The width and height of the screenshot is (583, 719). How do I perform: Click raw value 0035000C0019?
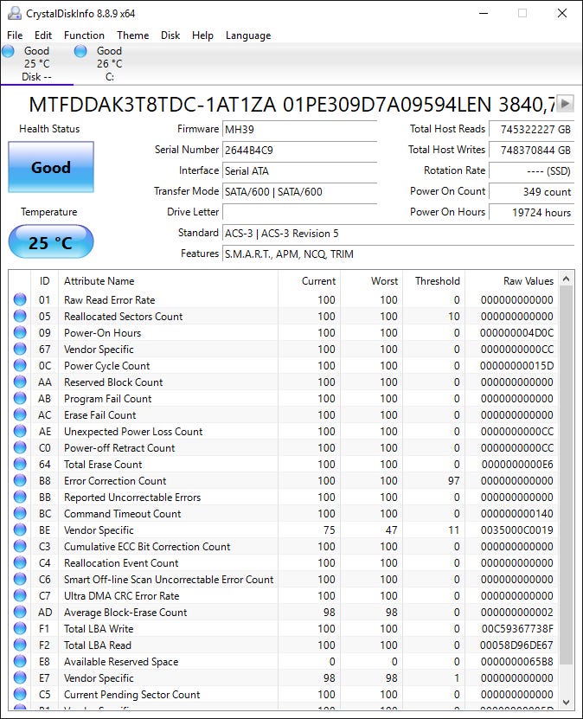point(516,530)
